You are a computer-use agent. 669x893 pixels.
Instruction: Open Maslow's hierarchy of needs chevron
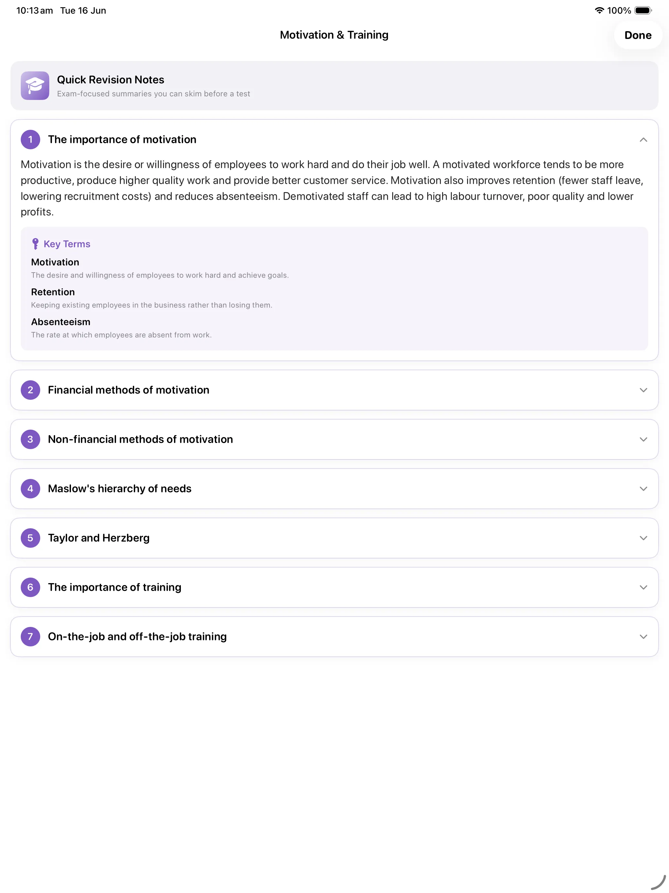click(643, 488)
